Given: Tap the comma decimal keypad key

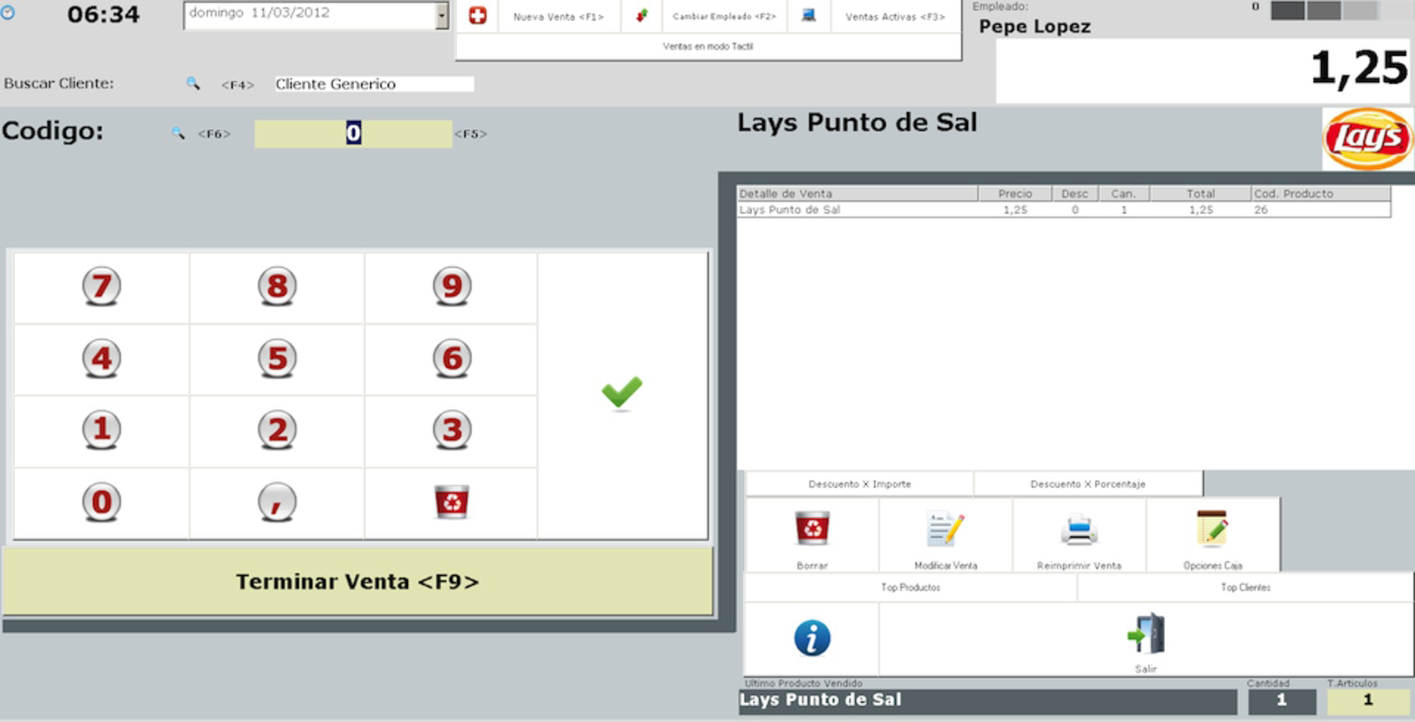Looking at the screenshot, I should (276, 503).
